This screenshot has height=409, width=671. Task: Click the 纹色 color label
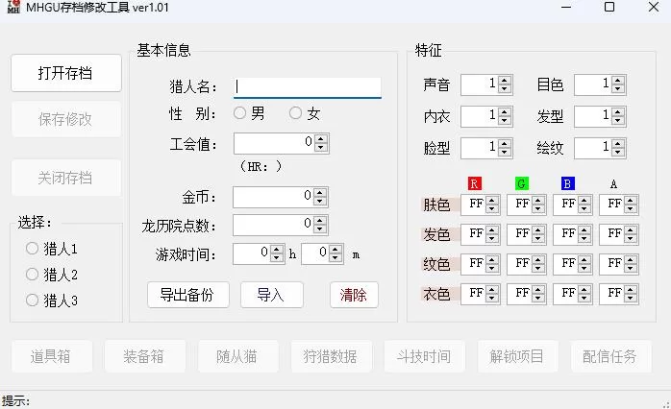[436, 265]
